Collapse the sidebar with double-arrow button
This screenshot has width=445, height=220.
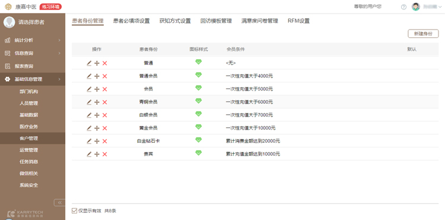click(x=59, y=202)
